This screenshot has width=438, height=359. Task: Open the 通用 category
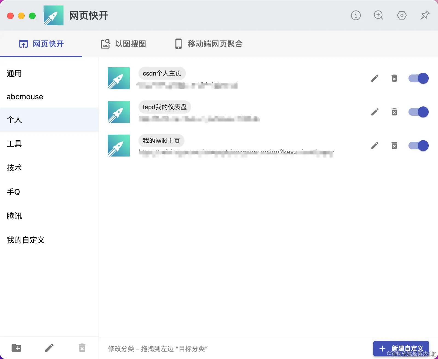(x=14, y=73)
